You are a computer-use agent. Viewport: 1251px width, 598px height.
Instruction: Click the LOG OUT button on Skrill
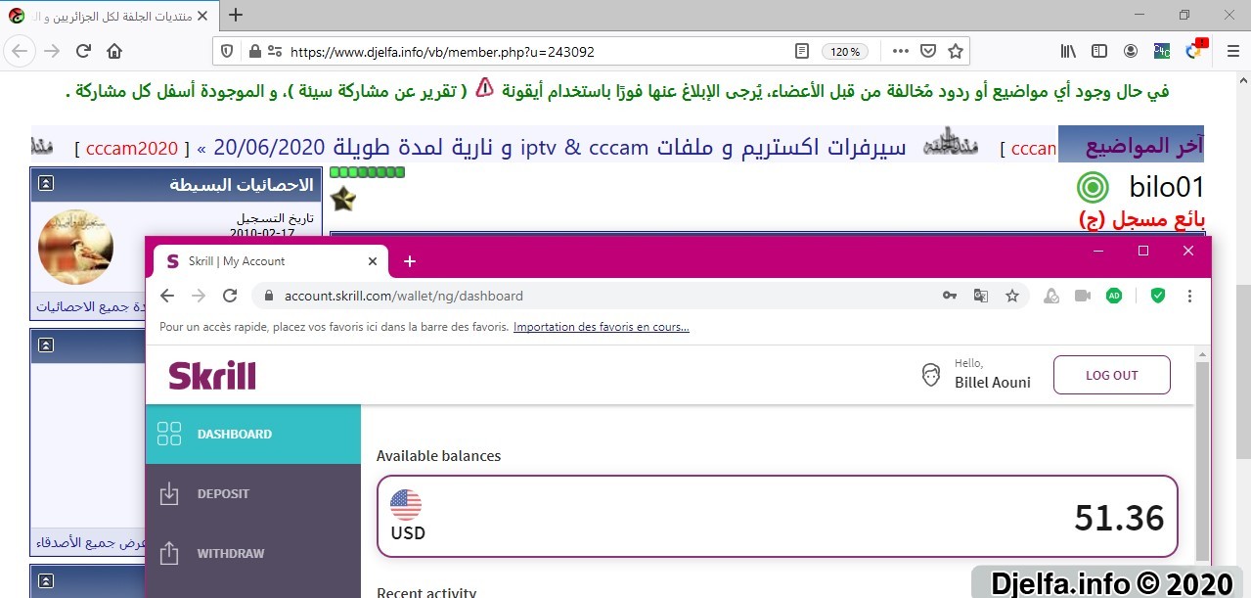click(x=1111, y=375)
